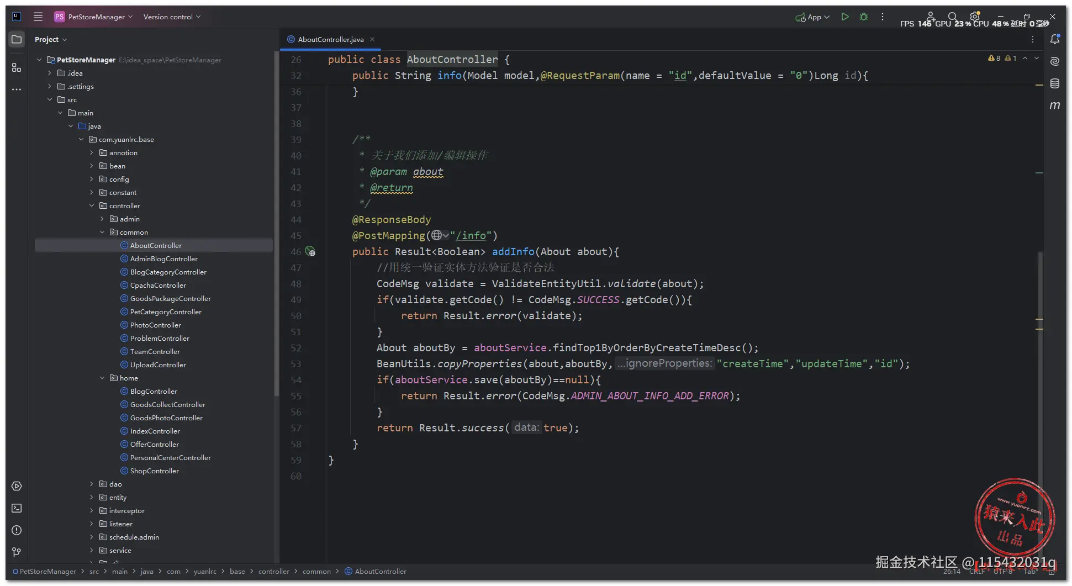Select UploadController in project tree
This screenshot has width=1072, height=586.
click(158, 365)
